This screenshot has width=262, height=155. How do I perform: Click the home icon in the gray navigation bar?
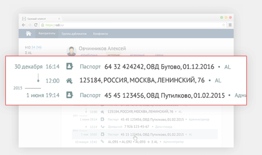point(28,34)
